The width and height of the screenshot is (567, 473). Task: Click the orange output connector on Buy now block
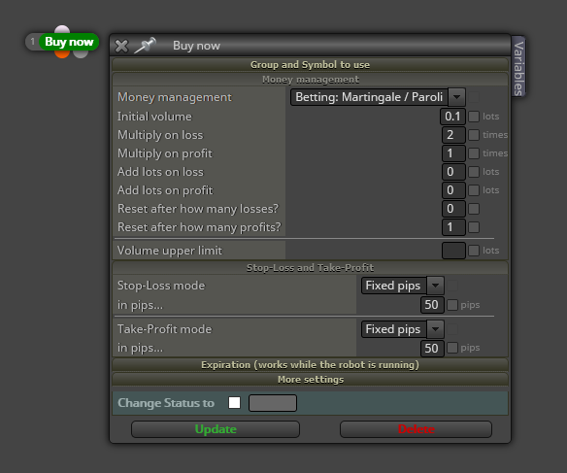(62, 53)
